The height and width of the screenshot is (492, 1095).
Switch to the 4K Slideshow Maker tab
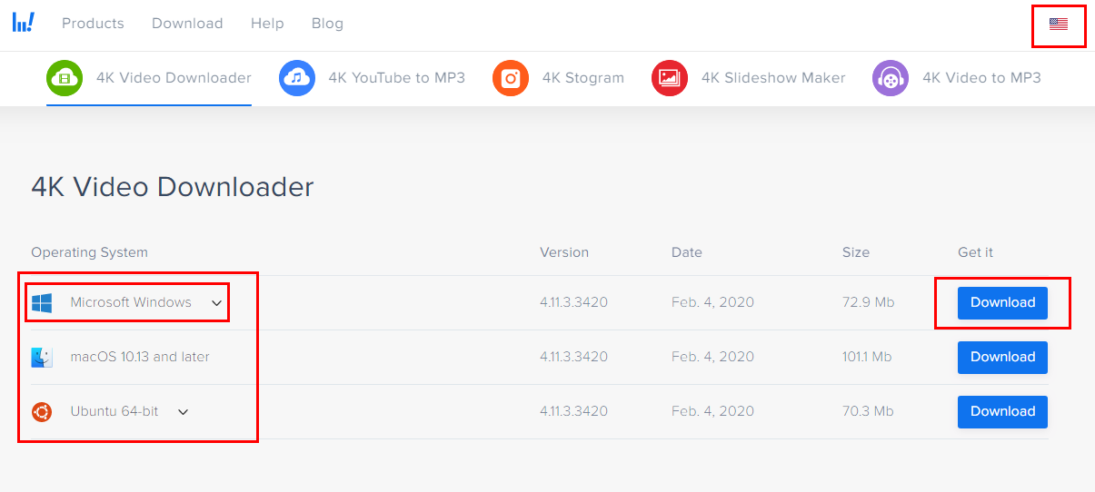tap(749, 78)
